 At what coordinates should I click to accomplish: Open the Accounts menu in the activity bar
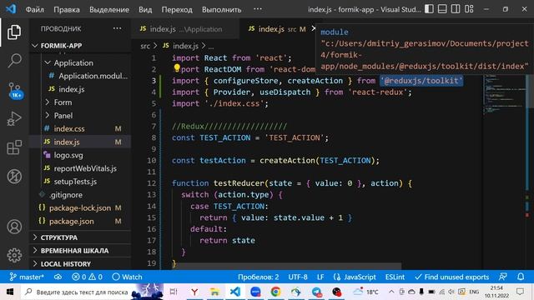click(x=14, y=227)
